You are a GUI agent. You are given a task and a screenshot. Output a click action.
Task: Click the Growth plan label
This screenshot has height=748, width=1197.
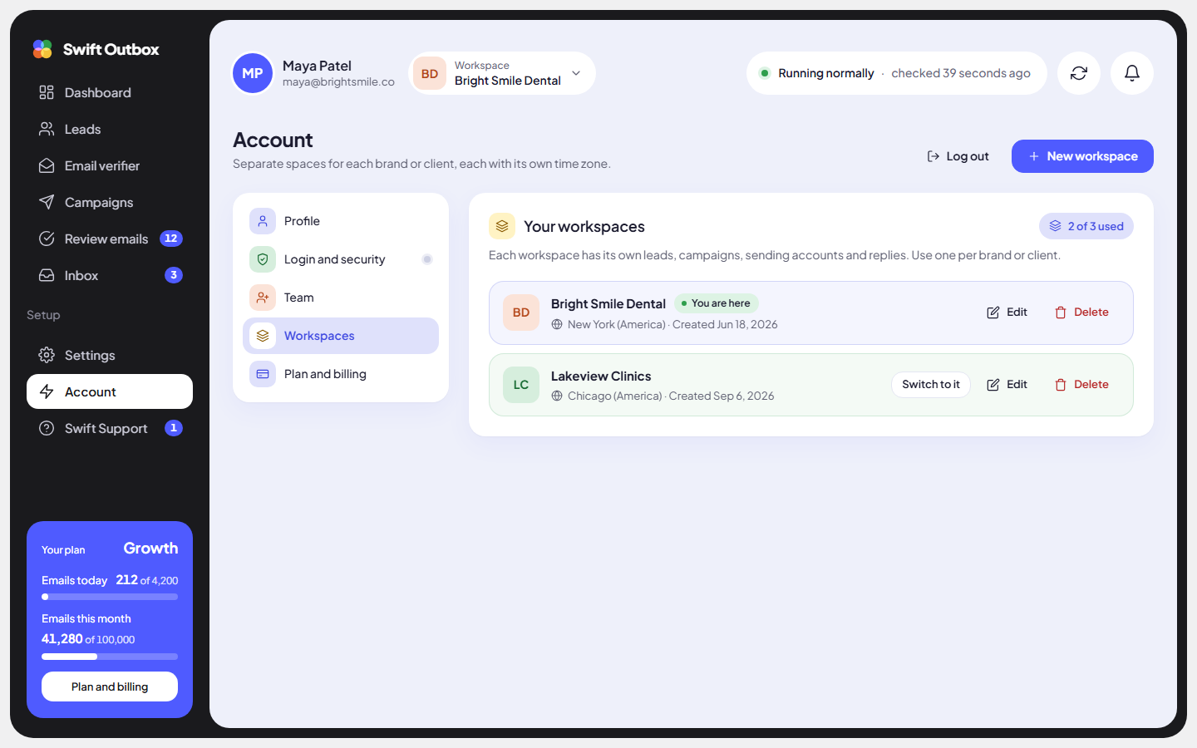pos(150,549)
